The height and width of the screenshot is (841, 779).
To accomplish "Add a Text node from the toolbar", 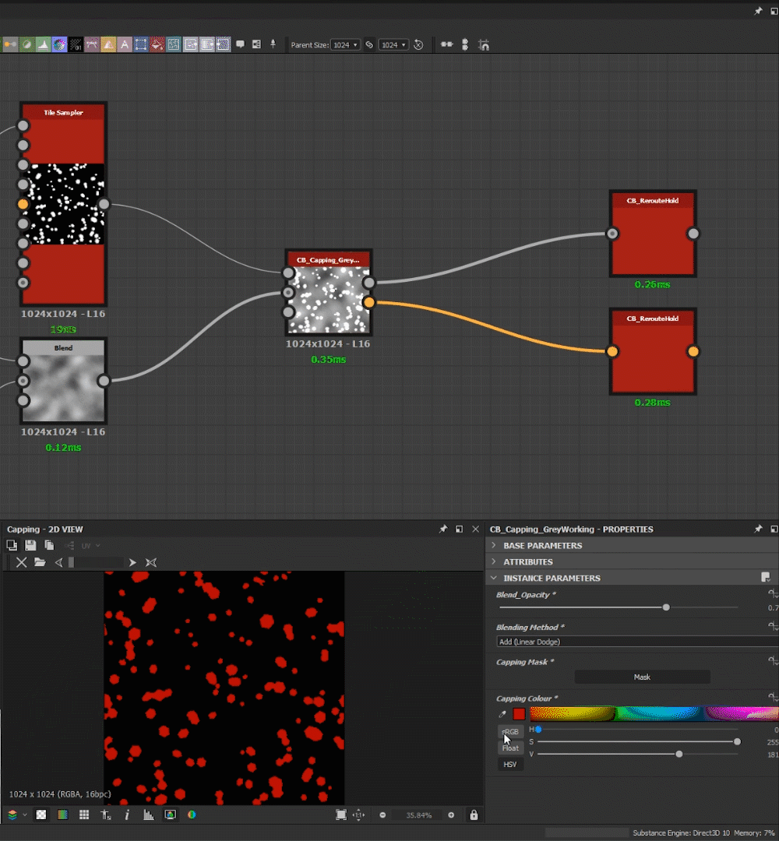I will point(125,44).
